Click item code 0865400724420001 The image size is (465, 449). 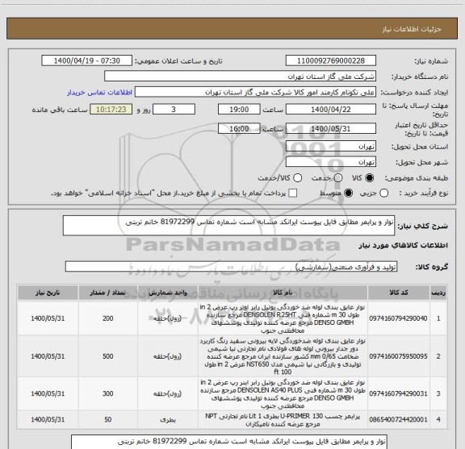(398, 420)
